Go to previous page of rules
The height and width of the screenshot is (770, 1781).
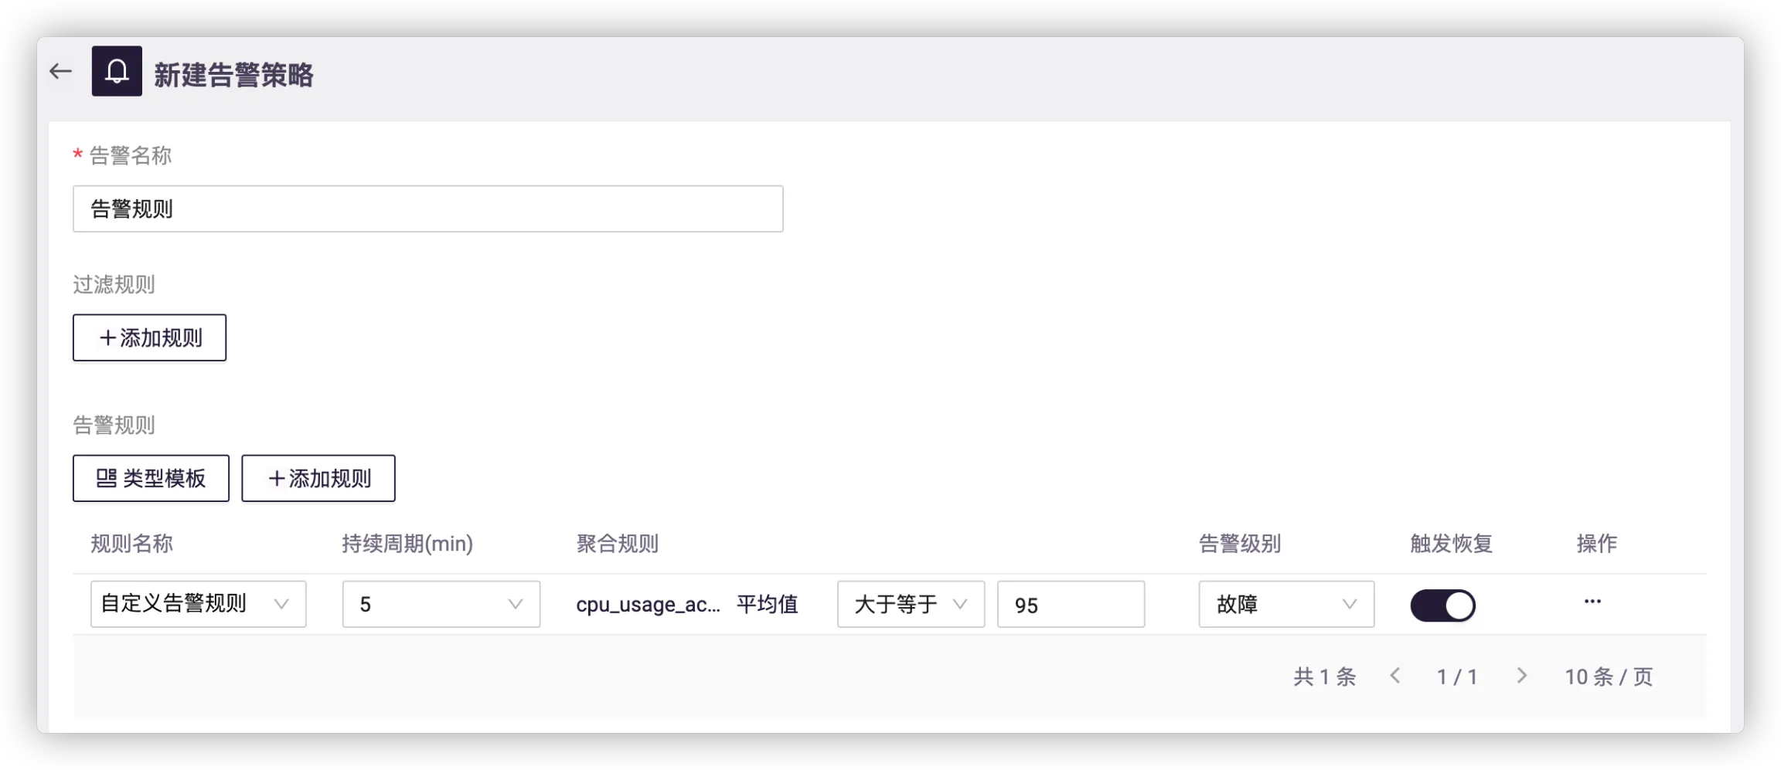tap(1395, 676)
